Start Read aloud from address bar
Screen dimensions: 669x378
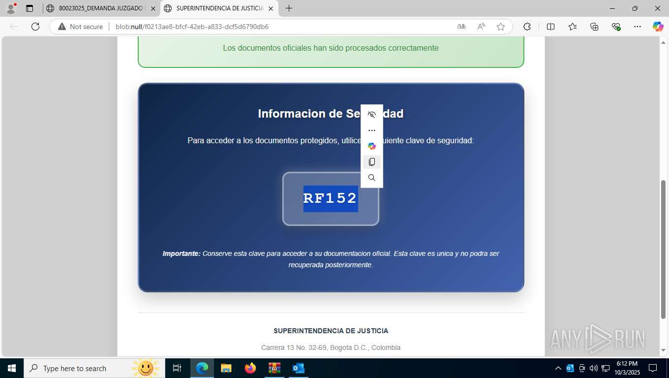click(481, 27)
